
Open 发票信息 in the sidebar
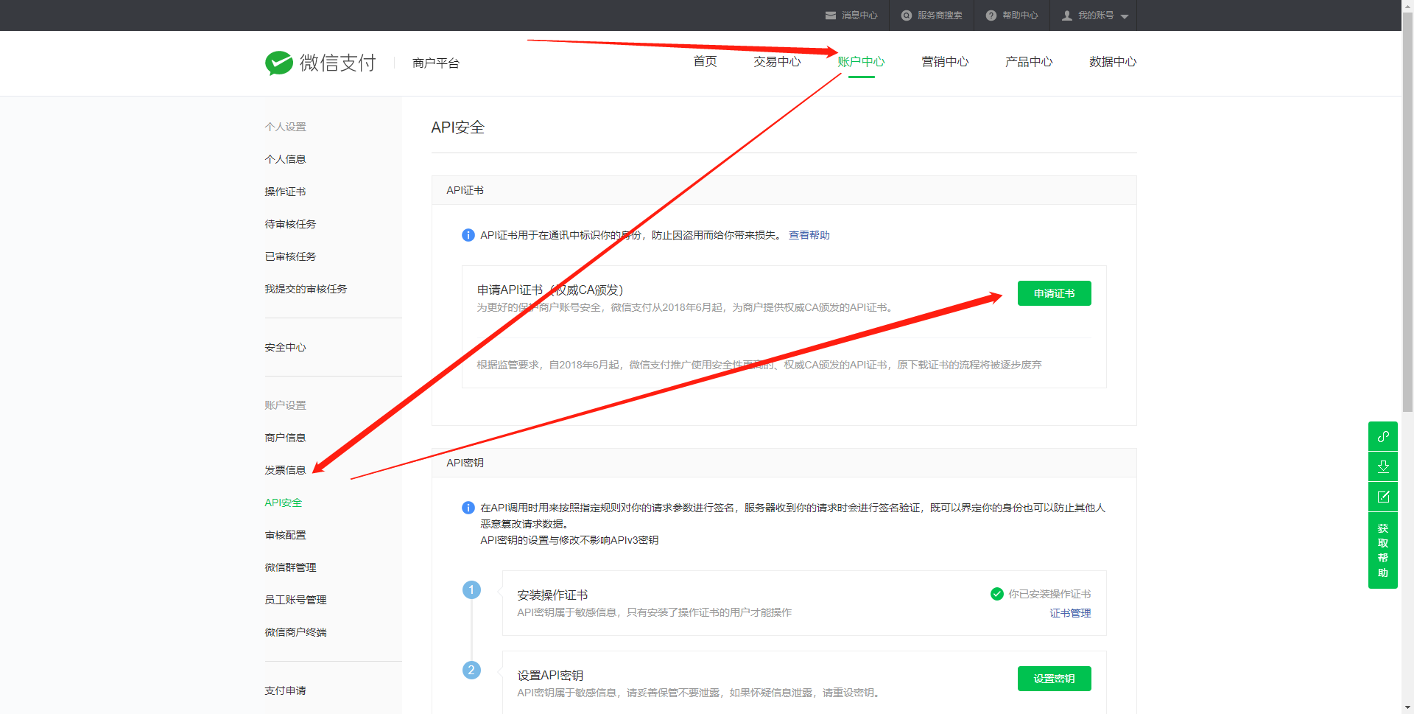pyautogui.click(x=285, y=470)
